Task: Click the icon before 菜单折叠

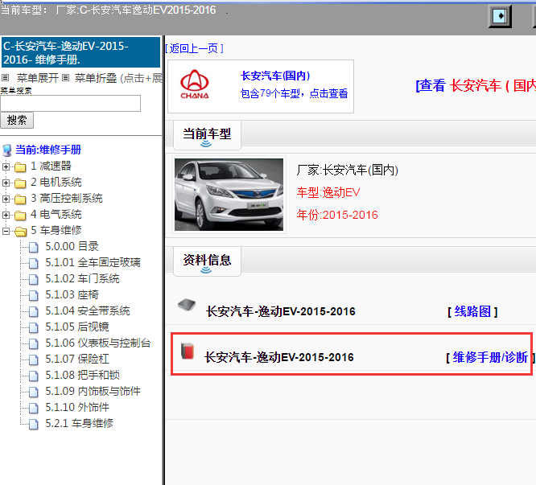Action: point(66,78)
